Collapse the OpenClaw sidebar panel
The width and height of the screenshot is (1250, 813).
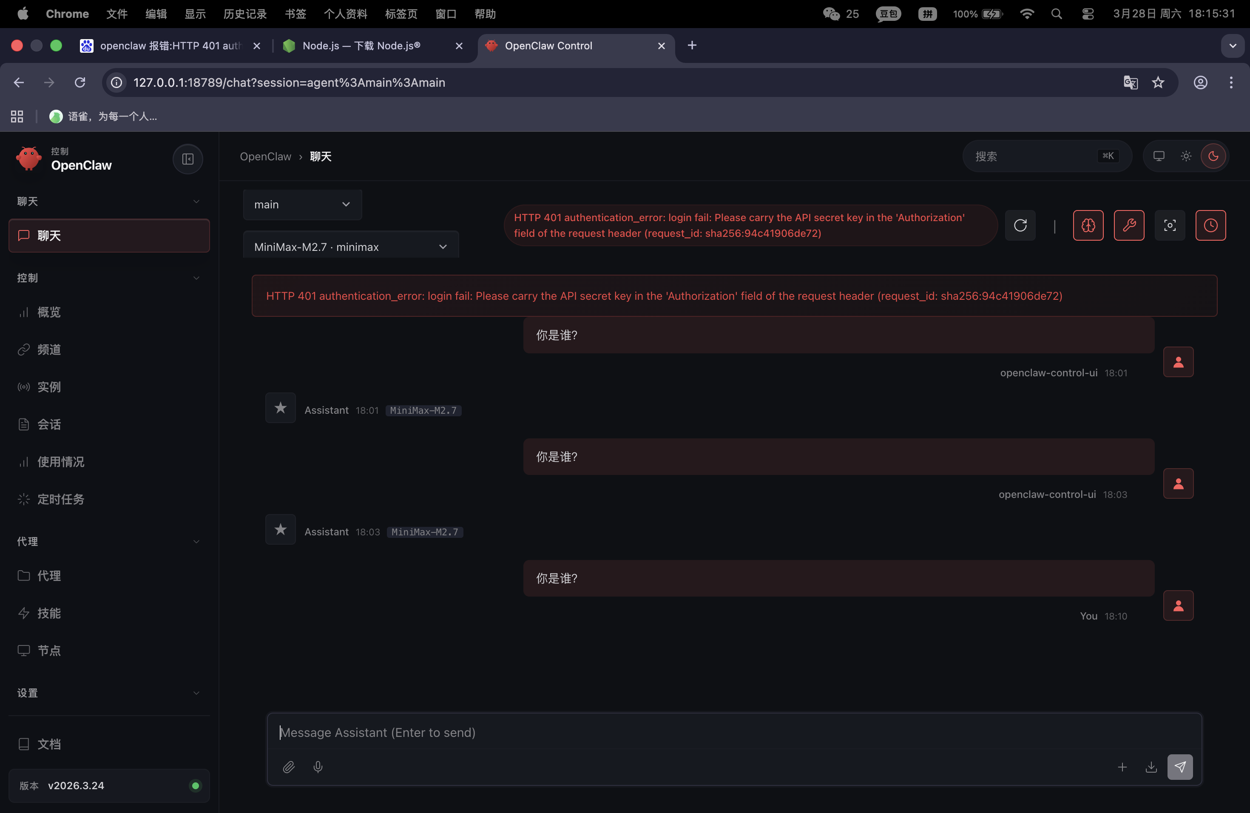click(x=187, y=159)
